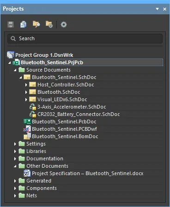This screenshot has height=207, width=170.
Task: Open Bluetooth_Sentinel.SchDoc
Action: point(64,77)
